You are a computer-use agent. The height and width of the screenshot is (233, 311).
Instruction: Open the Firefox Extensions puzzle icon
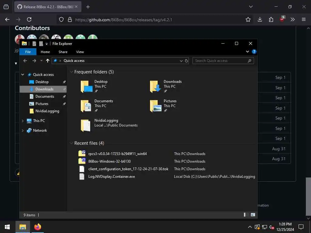271,19
